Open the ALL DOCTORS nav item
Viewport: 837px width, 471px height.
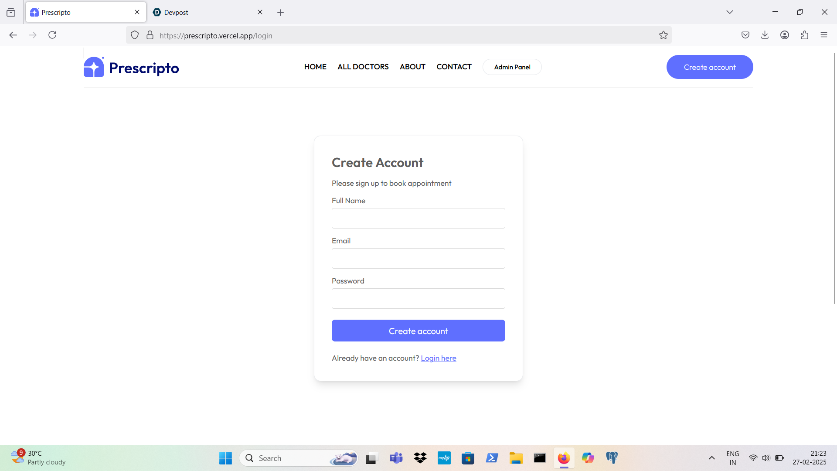coord(363,67)
